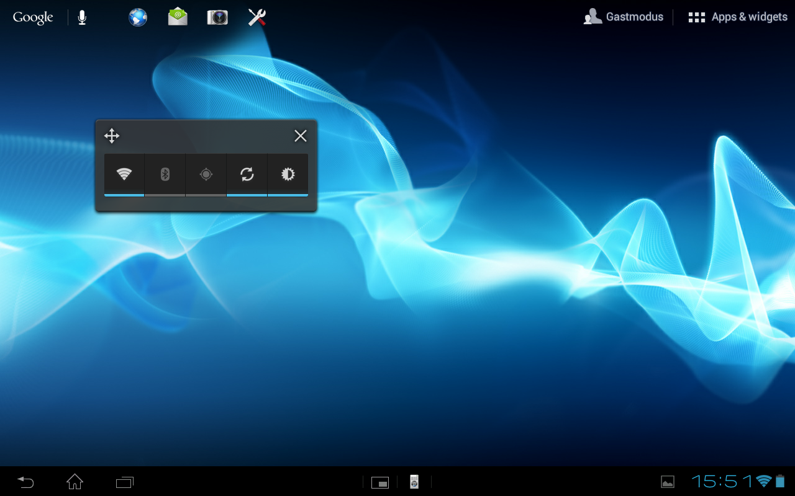Go back using the navigation bar arrow

(x=25, y=482)
